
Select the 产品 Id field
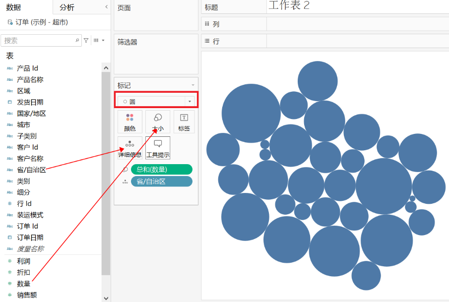click(27, 68)
